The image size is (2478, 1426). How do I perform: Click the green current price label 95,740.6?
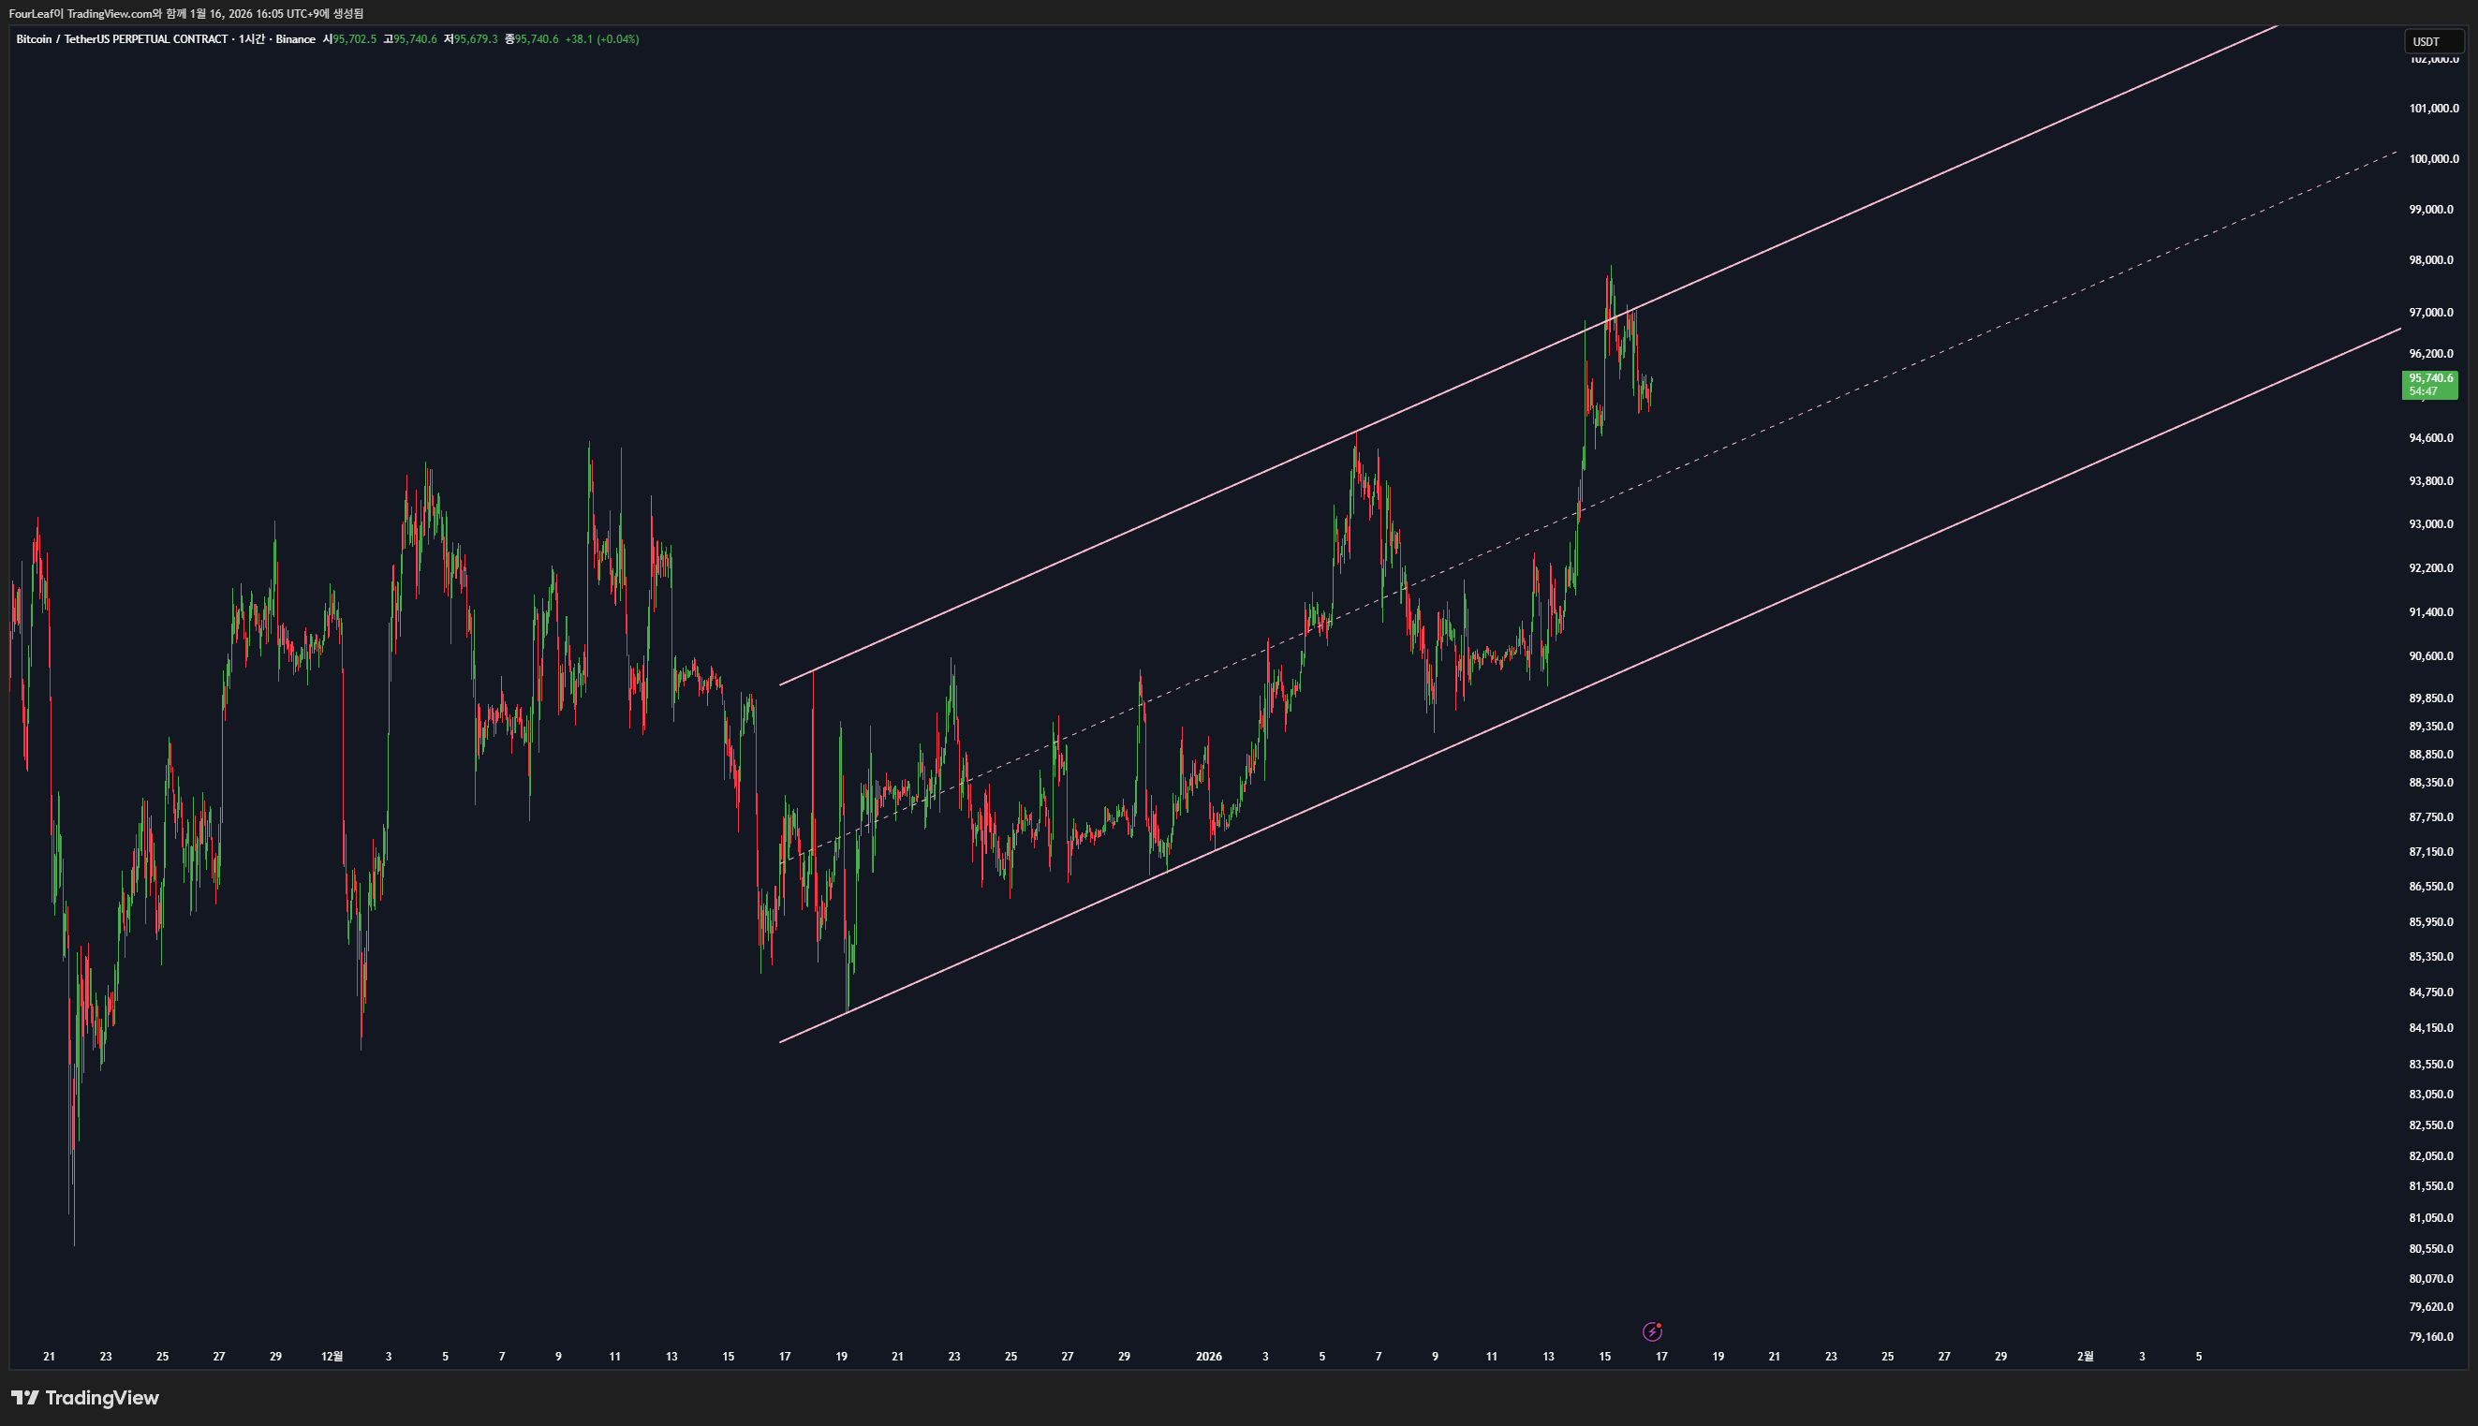point(2430,385)
